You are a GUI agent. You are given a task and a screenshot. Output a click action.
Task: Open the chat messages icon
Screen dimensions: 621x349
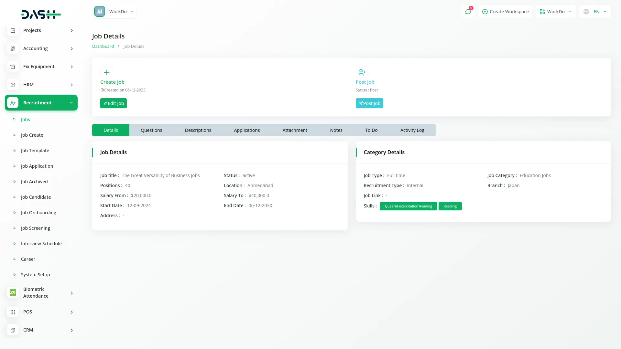pos(468,12)
